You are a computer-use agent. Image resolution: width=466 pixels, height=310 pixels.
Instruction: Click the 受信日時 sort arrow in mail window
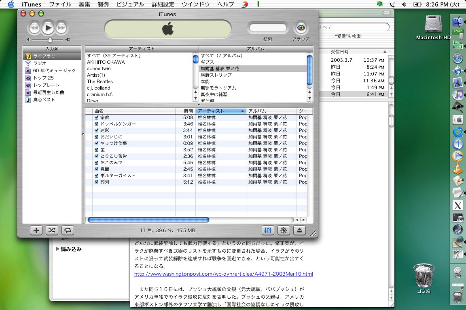[x=385, y=52]
